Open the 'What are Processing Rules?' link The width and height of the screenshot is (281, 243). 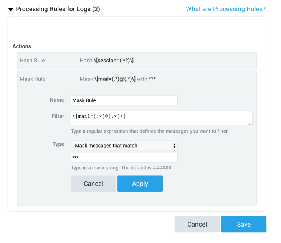point(225,9)
